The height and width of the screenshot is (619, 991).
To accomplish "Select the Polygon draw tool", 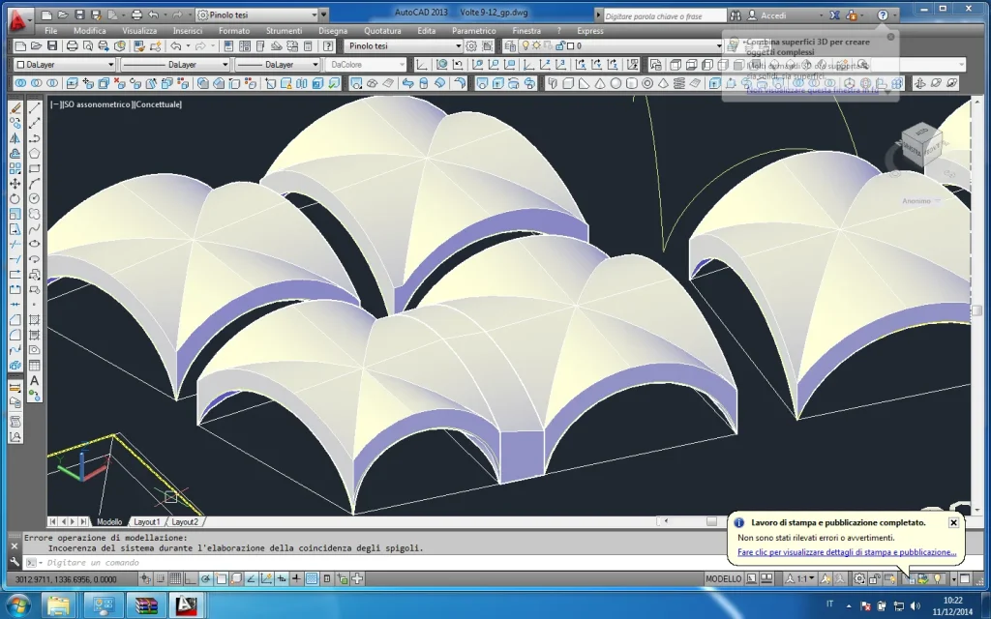I will pos(35,153).
